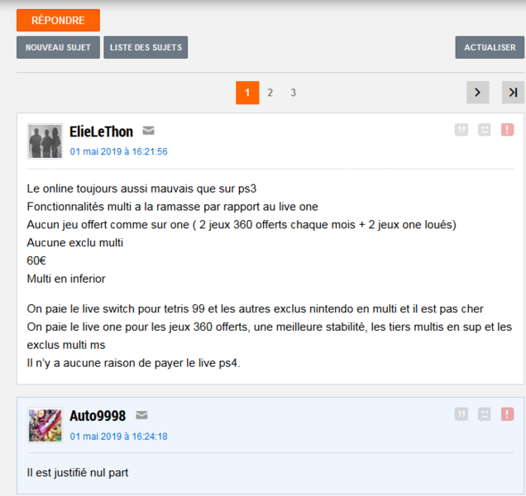Click line "On paie le live switch pour tetris 99"
526x496 pixels.
(x=255, y=309)
